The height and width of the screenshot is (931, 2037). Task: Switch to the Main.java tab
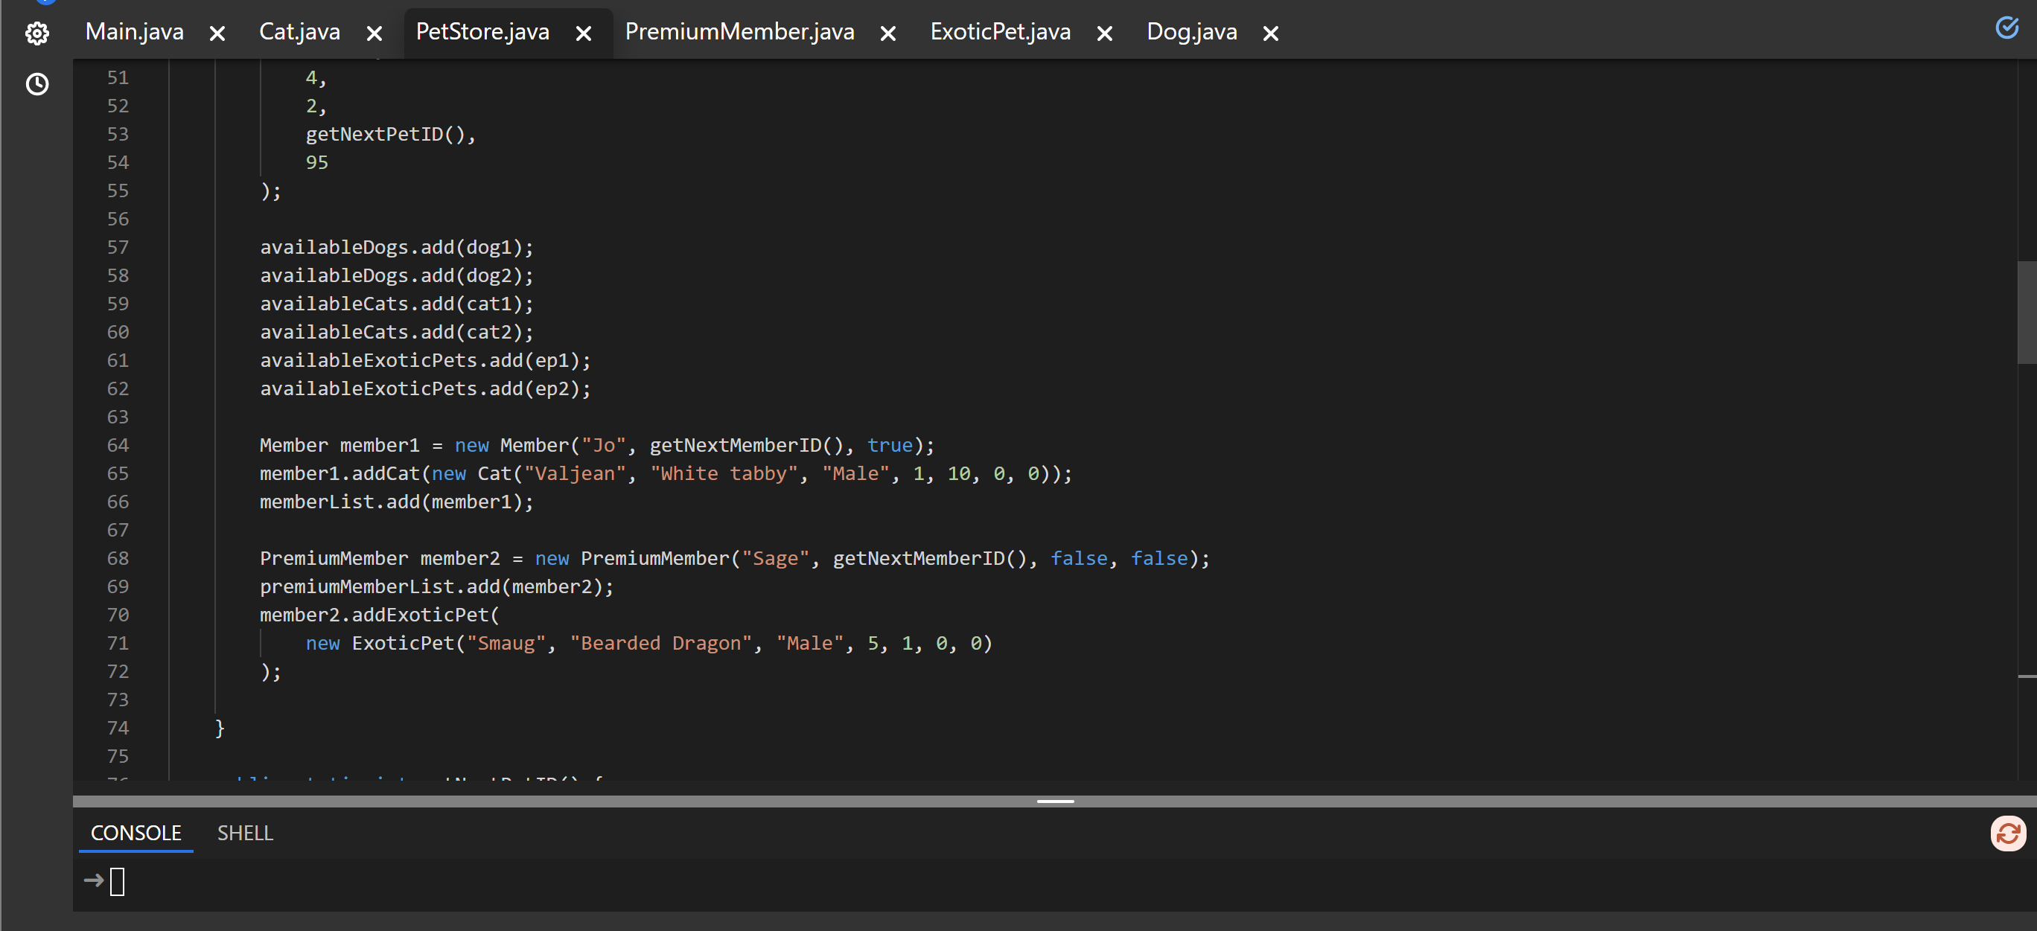[x=135, y=31]
